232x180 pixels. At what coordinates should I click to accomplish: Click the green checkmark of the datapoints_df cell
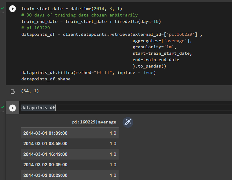pyautogui.click(x=2, y=107)
